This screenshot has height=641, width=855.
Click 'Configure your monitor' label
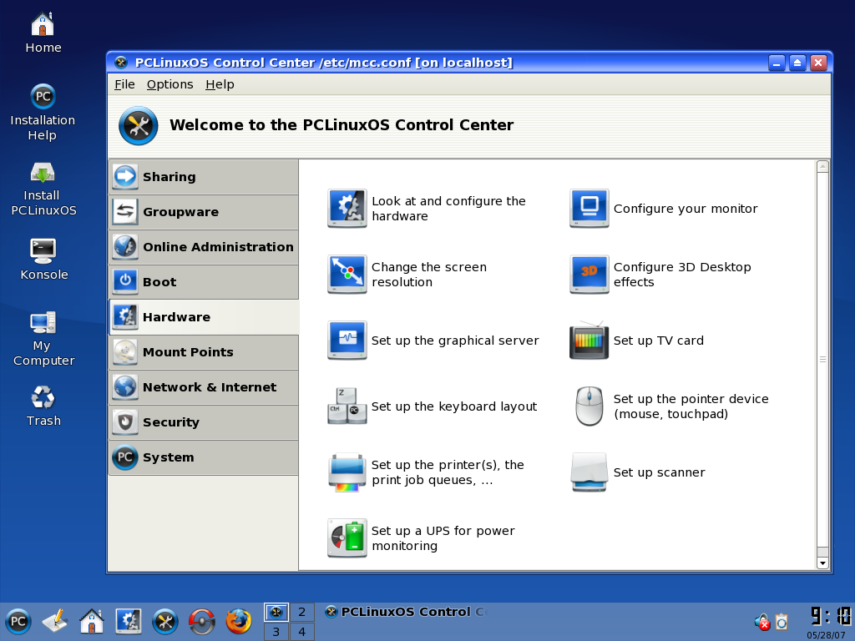coord(686,209)
